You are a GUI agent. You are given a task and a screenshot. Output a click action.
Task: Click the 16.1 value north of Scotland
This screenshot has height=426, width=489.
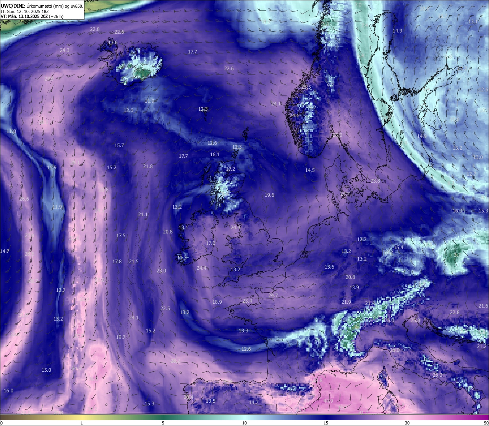(x=215, y=154)
